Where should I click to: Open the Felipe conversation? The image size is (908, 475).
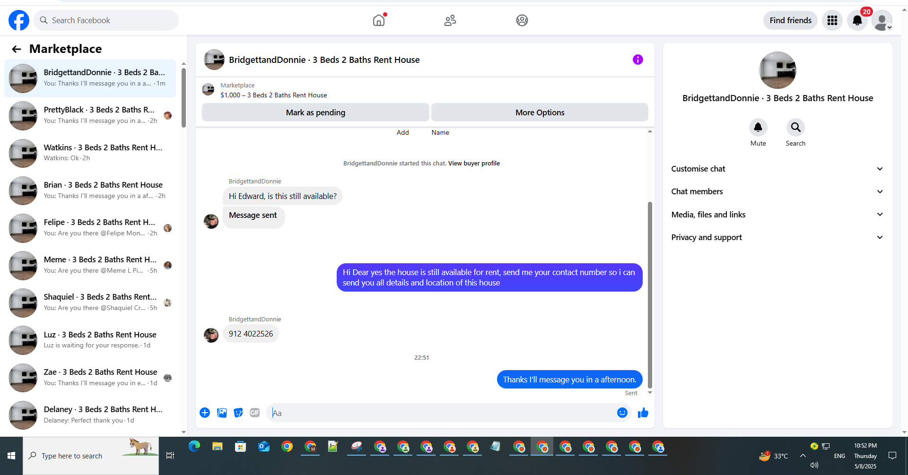pyautogui.click(x=90, y=227)
